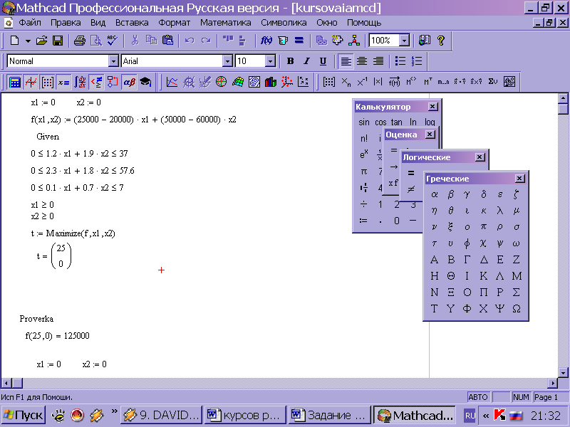Click the horizontal scrollbar right arrow
This screenshot has height=427, width=570.
coord(553,383)
